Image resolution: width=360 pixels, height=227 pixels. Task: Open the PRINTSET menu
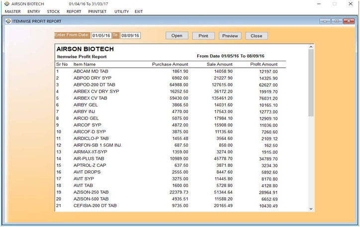97,11
